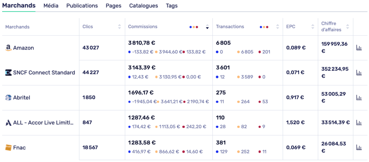Screen dimensions: 369x162
Task: Open the Amazon row chart icon
Action: pos(359,47)
